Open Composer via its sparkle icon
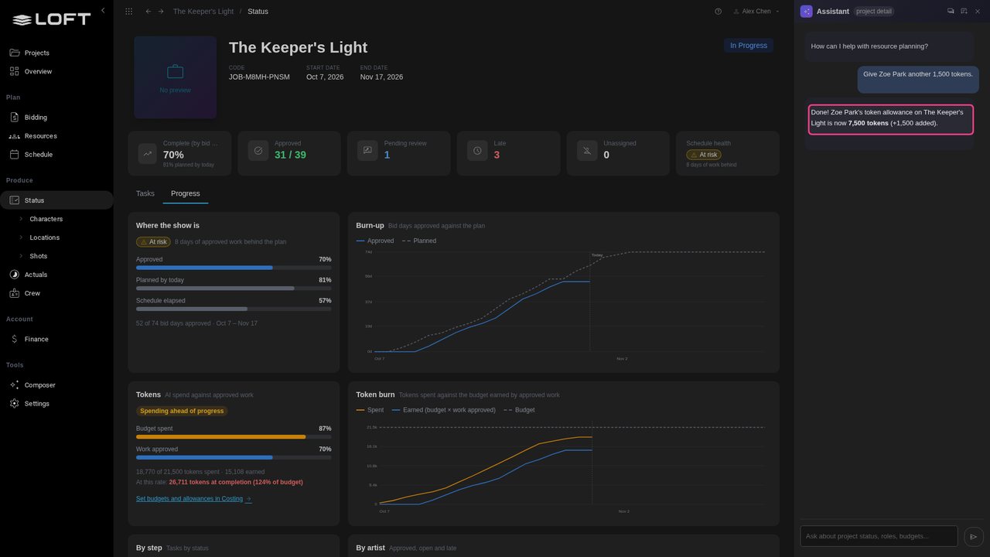The width and height of the screenshot is (990, 557). (15, 385)
